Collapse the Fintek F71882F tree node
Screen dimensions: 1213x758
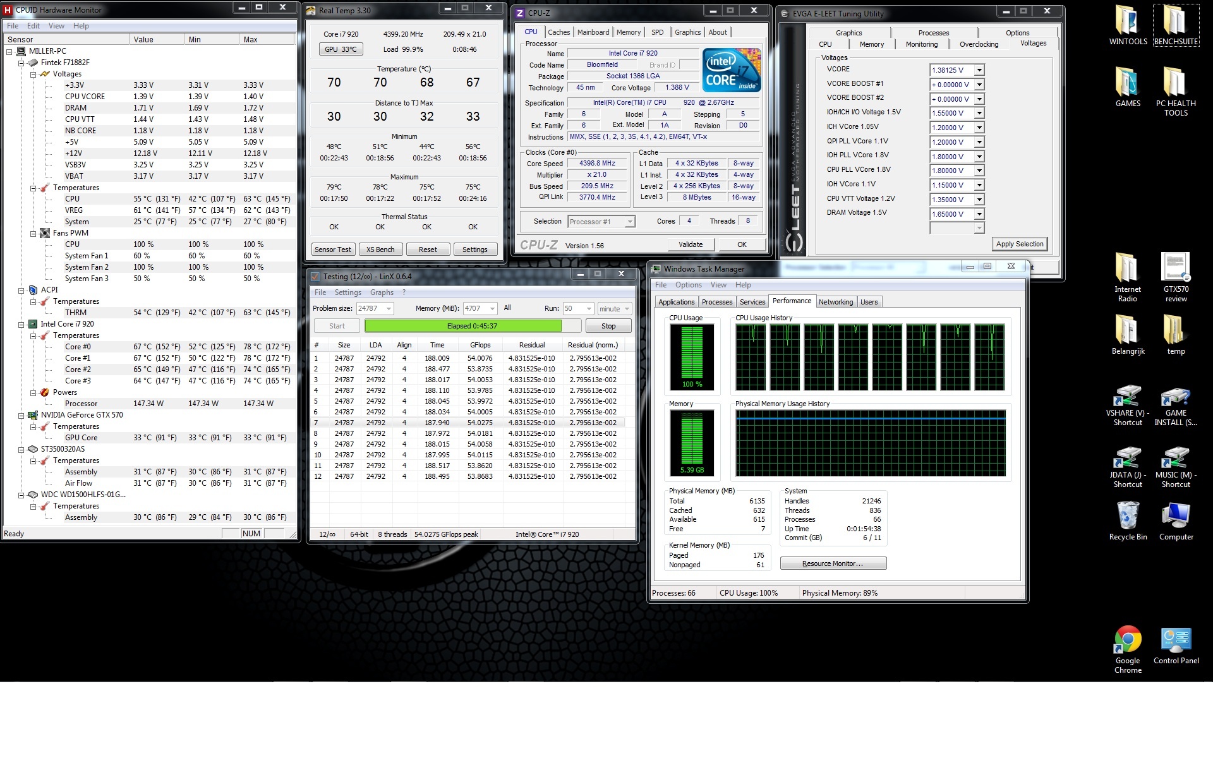(x=21, y=63)
